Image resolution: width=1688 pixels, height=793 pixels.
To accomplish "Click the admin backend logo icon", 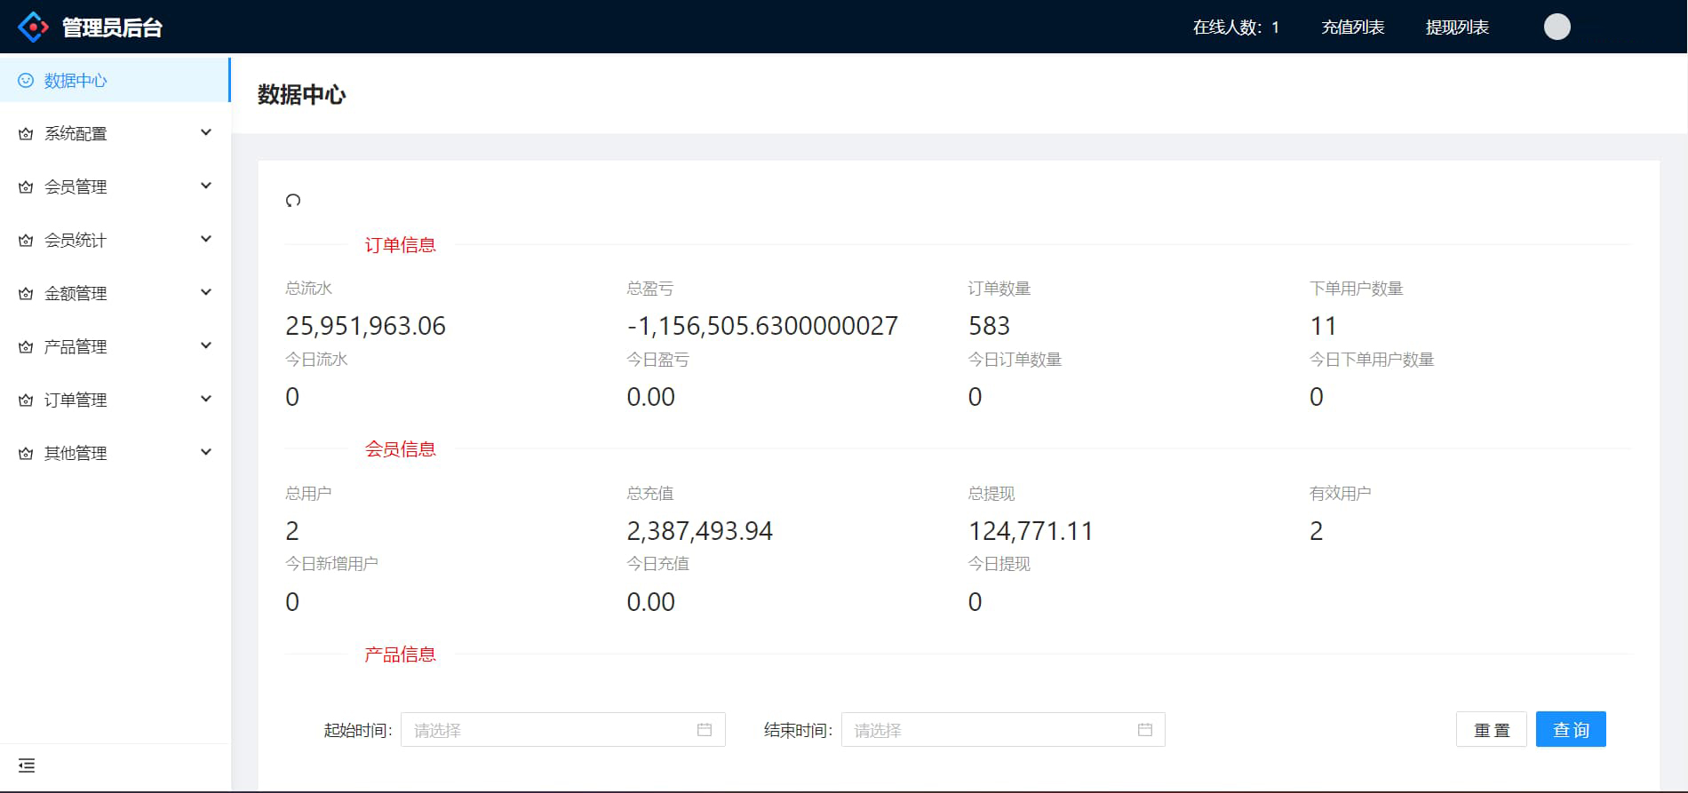I will pos(33,27).
